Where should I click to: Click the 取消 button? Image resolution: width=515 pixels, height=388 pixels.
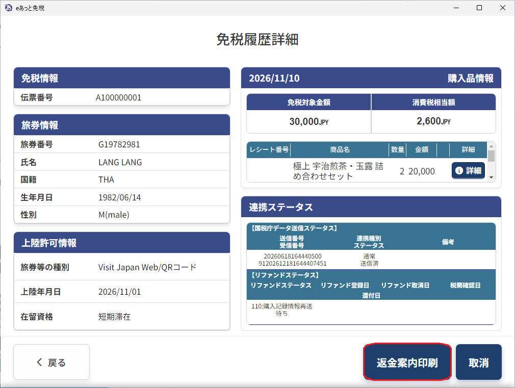point(479,362)
